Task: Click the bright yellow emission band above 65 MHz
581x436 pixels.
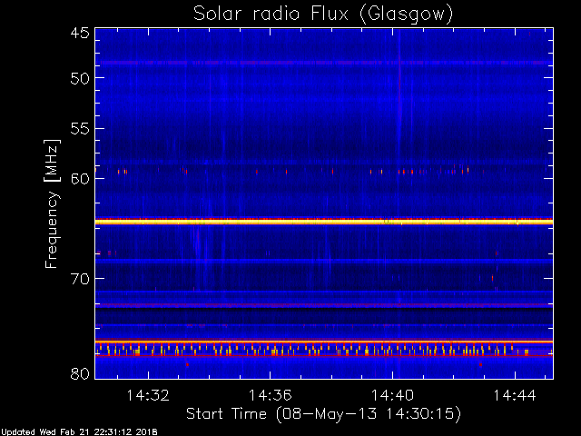Action: pos(324,222)
